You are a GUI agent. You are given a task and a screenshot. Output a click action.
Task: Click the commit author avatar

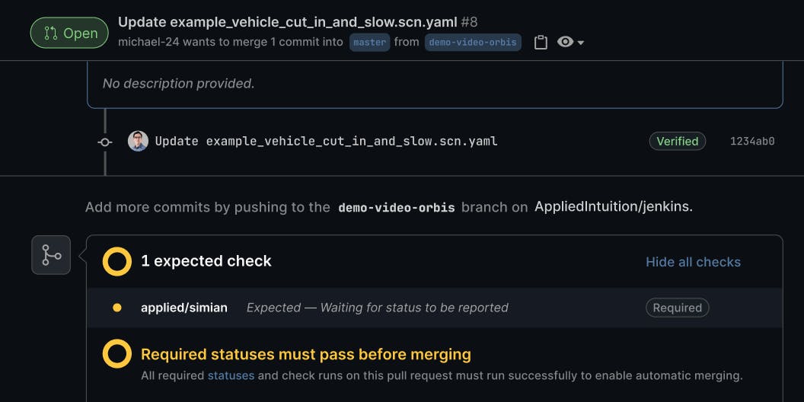(x=138, y=141)
